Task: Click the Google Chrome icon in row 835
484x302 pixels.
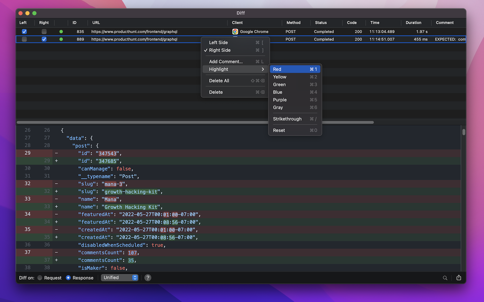Action: pos(235,32)
